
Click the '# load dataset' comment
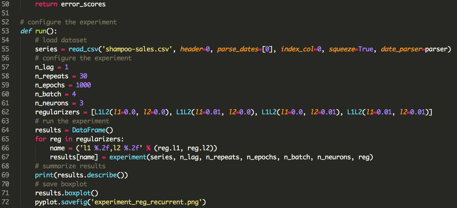(61, 40)
